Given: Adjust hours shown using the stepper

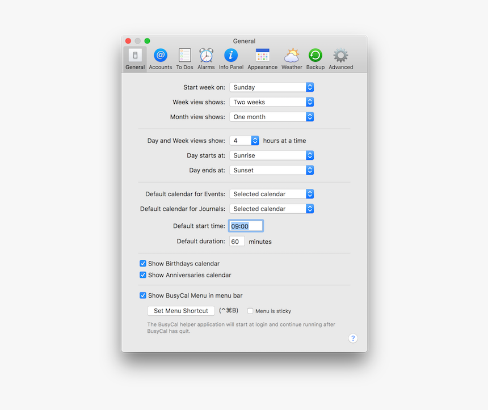Looking at the screenshot, I should coord(254,140).
